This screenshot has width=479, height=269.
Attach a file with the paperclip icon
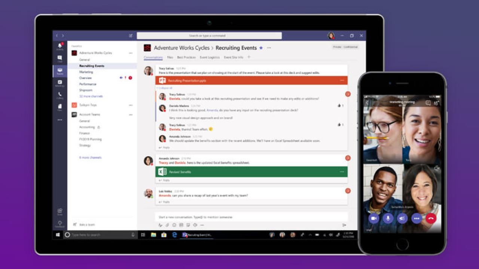click(x=167, y=225)
